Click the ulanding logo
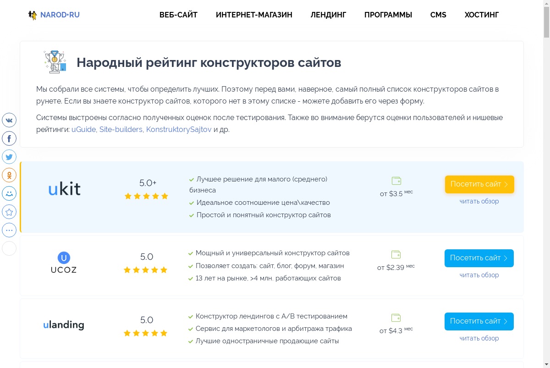The height and width of the screenshot is (368, 550). (64, 325)
